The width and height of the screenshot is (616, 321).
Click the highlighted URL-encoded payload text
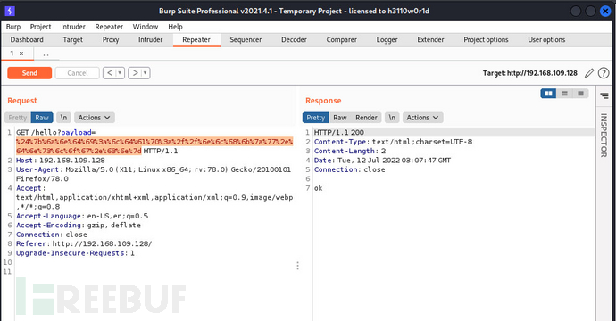[x=154, y=146]
